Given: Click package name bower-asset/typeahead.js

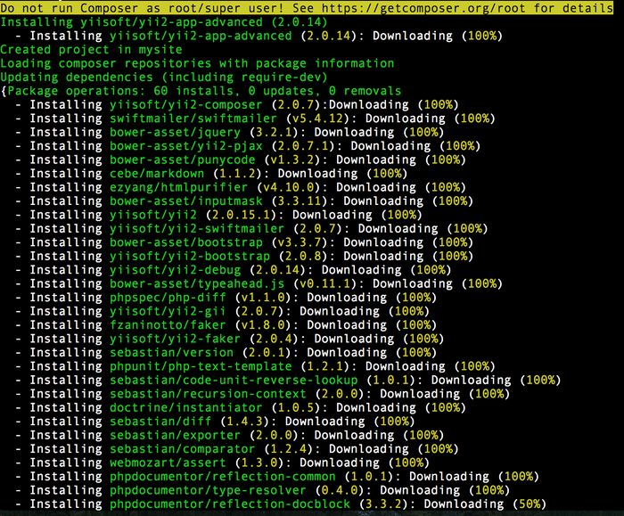Looking at the screenshot, I should pos(197,283).
